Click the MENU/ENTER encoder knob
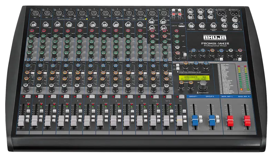 tap(203, 86)
